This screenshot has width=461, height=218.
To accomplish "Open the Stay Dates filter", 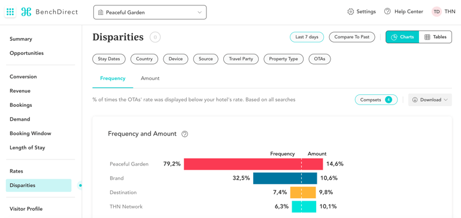I will [109, 59].
